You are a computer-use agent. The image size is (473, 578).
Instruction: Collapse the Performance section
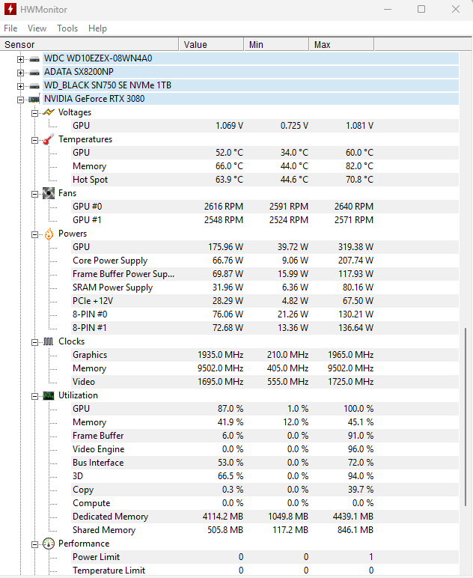pyautogui.click(x=34, y=544)
